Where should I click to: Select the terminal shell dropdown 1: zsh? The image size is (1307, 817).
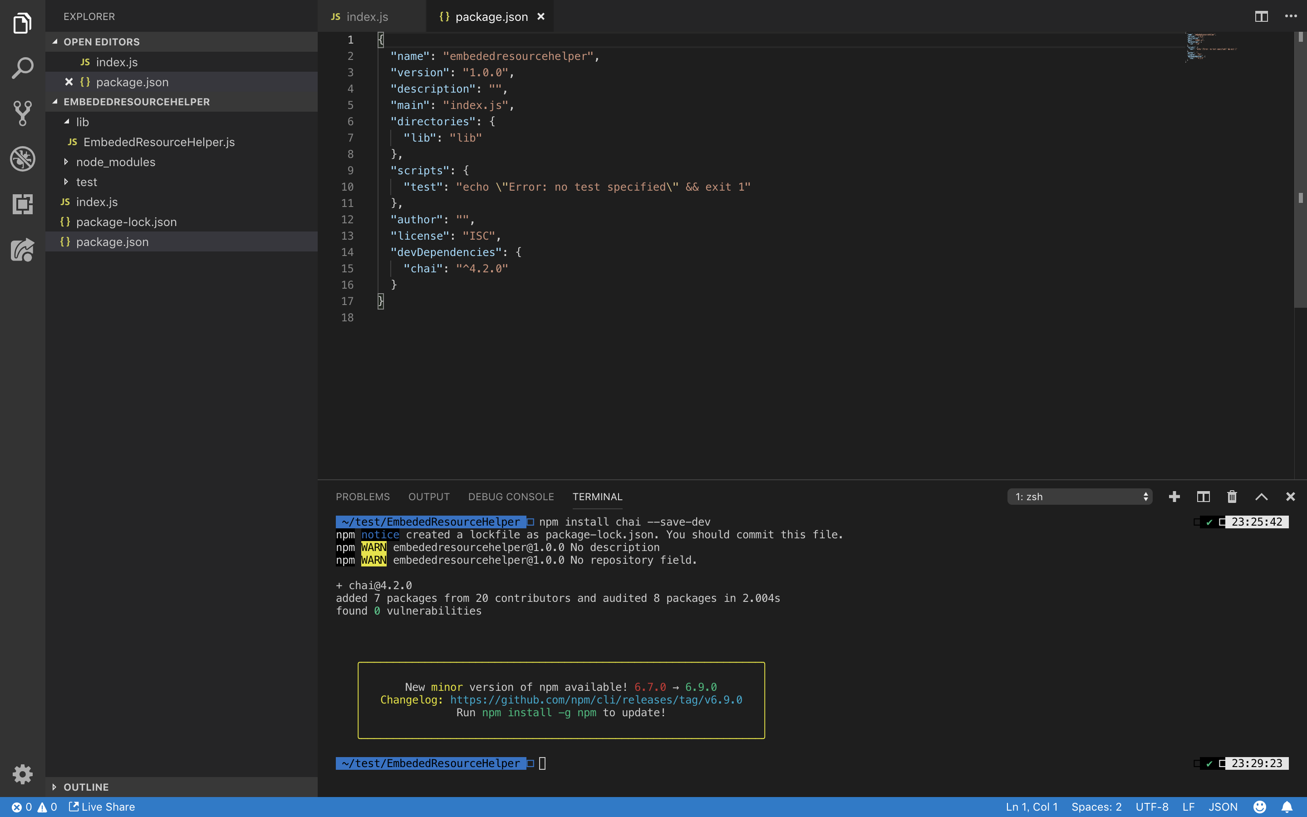[1080, 497]
